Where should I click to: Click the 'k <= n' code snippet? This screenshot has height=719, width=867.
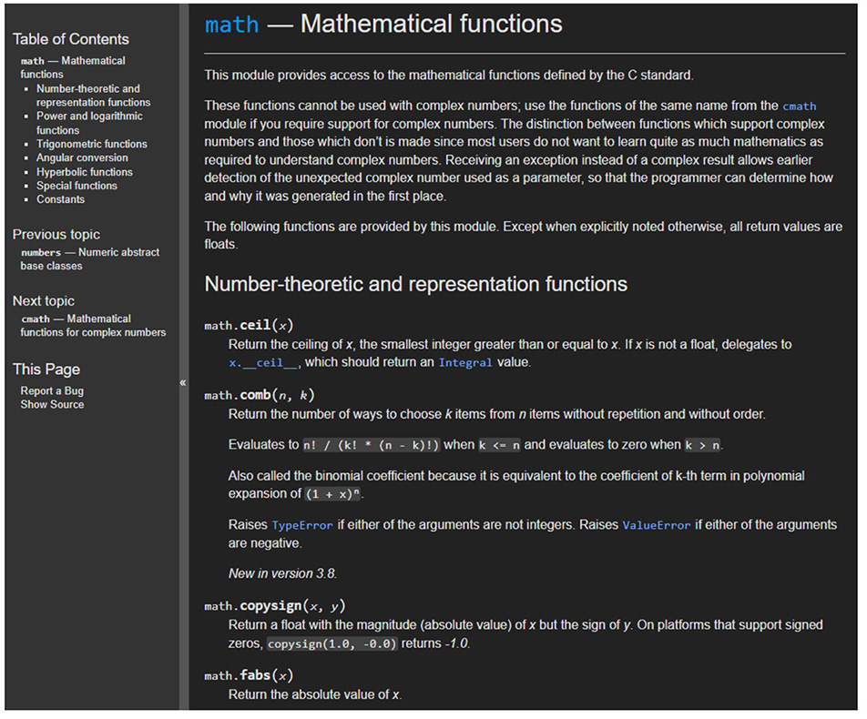click(x=499, y=445)
